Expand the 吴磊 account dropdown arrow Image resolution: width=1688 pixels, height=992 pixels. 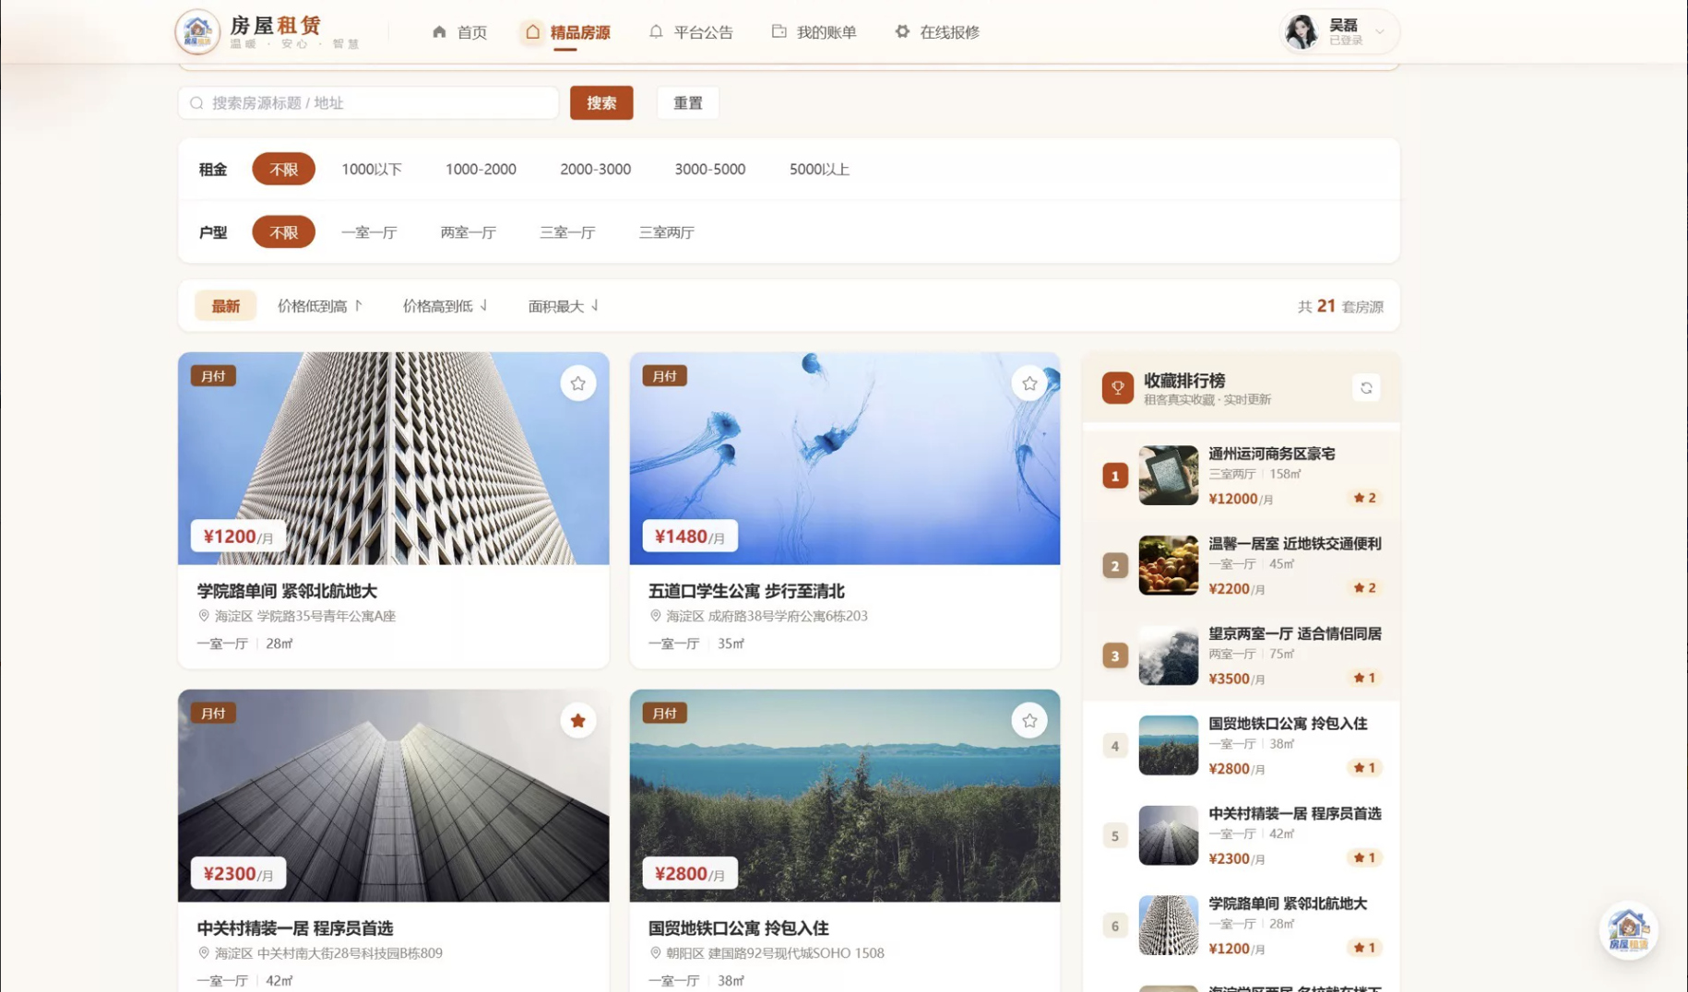(1380, 32)
